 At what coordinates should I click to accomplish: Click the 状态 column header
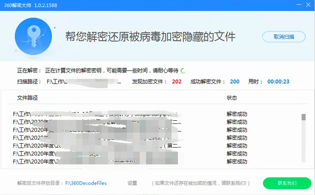(232, 98)
